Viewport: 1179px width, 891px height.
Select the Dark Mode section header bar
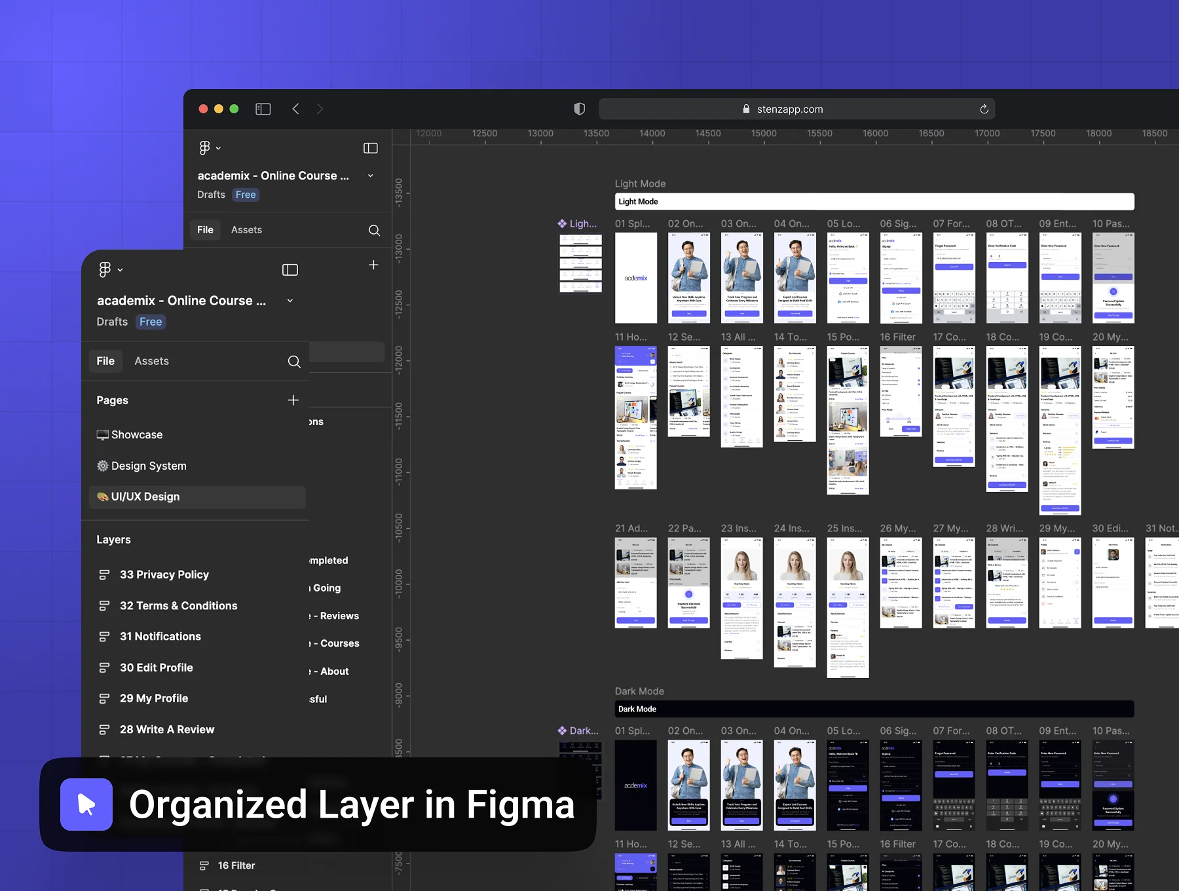point(874,709)
